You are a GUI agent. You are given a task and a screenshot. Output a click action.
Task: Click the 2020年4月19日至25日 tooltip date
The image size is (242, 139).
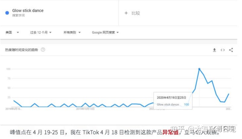pyautogui.click(x=171, y=97)
